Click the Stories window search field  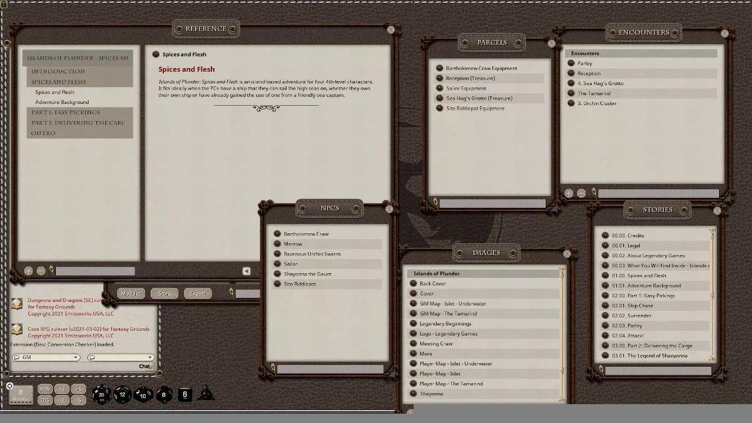click(659, 370)
